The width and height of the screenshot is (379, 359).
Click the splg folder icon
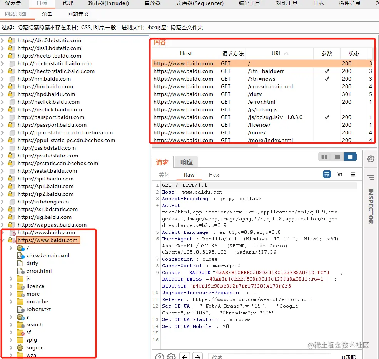pos(20,340)
